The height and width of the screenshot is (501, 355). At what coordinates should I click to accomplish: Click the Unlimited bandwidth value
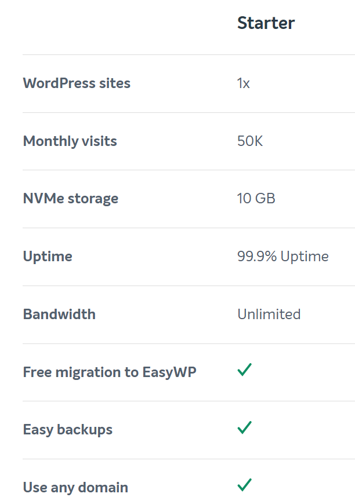[269, 314]
